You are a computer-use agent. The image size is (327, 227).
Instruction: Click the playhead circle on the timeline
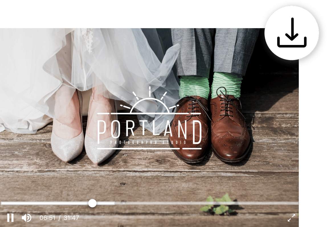point(92,203)
